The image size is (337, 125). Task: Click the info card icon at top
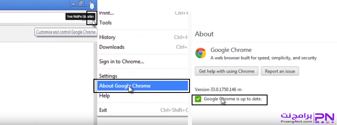(x=92, y=7)
